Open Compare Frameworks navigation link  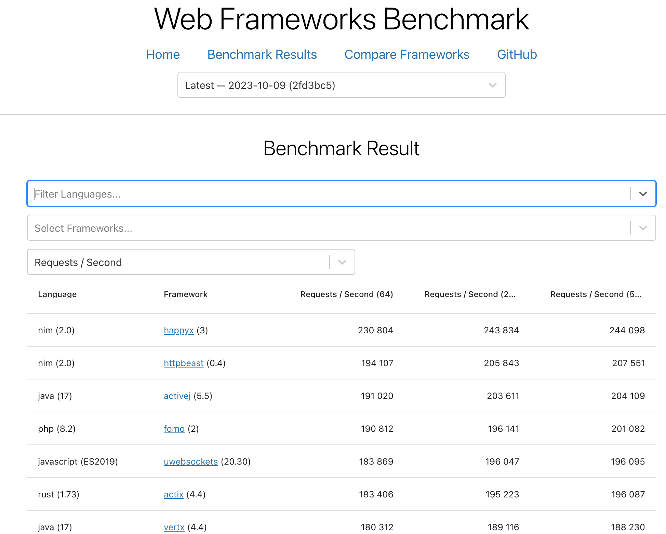point(407,55)
